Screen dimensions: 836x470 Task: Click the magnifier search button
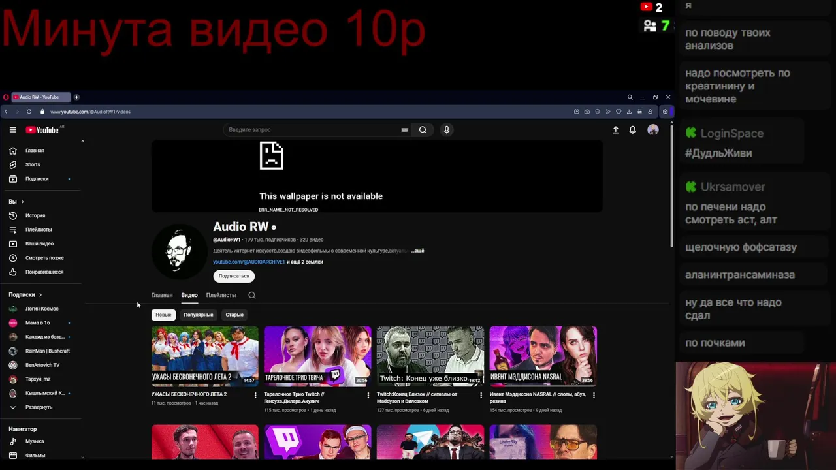coord(423,130)
